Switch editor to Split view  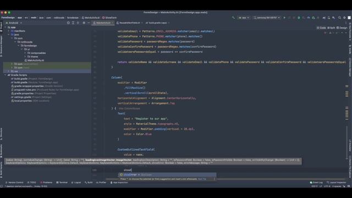[331, 28]
